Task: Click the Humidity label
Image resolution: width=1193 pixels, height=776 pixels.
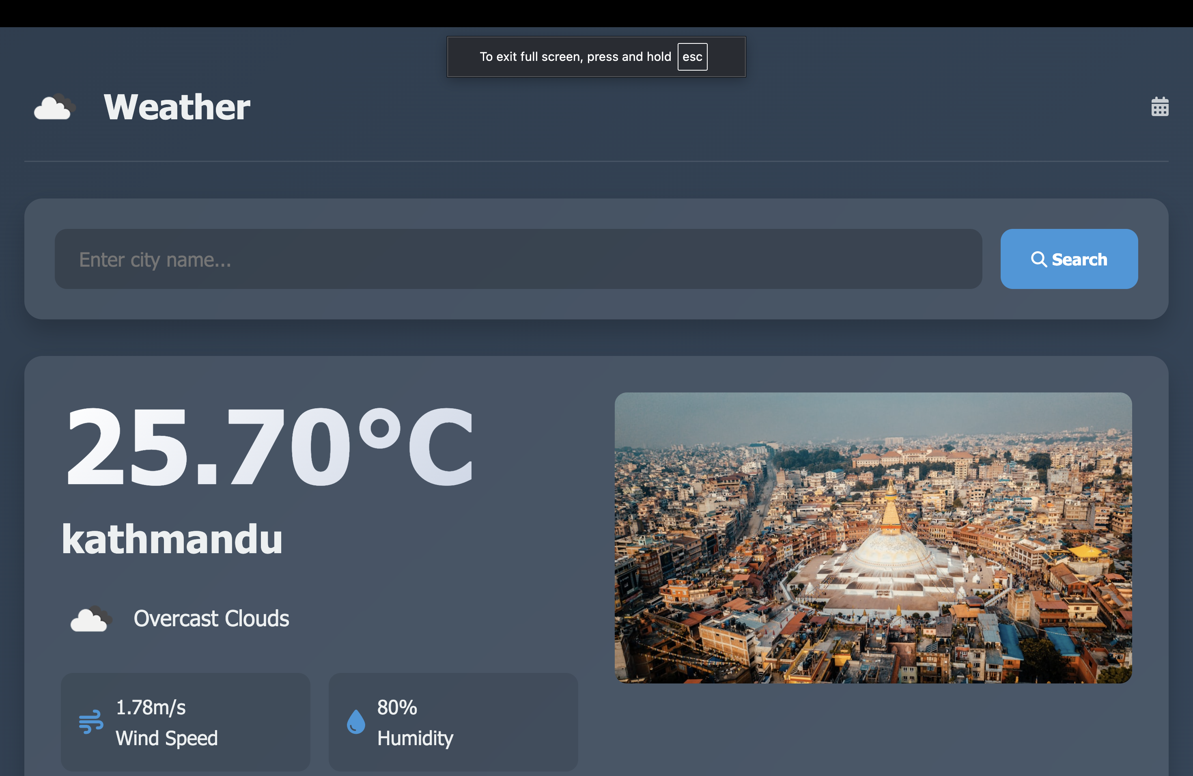Action: 415,738
